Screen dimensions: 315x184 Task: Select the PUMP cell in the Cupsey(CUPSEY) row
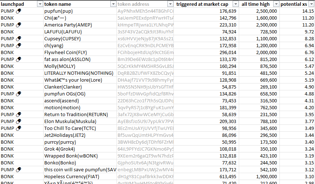click(22, 38)
